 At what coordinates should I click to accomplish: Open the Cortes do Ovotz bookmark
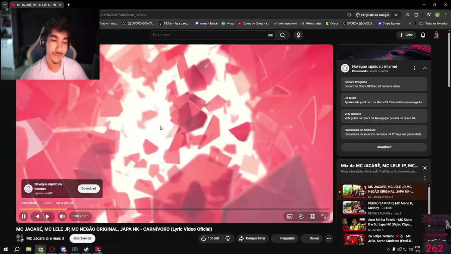[254, 24]
